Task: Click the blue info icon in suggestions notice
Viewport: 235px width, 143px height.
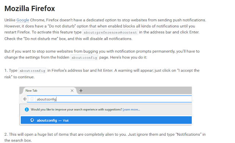Action: (x=27, y=110)
